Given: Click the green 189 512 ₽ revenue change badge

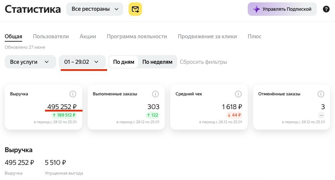Looking at the screenshot, I should pos(64,115).
